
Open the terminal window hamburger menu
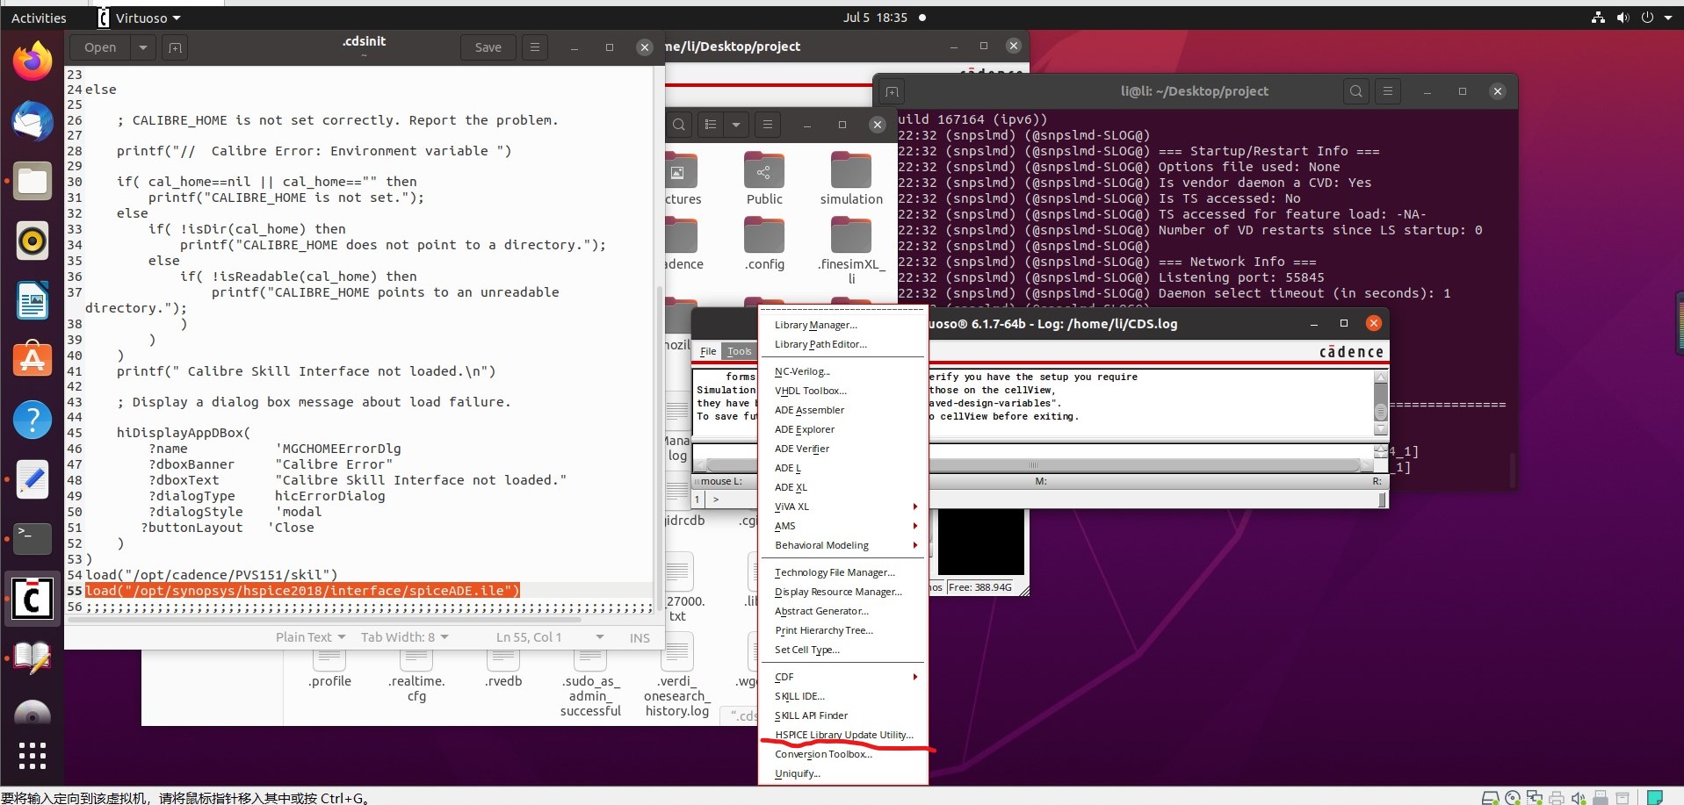[x=1387, y=91]
